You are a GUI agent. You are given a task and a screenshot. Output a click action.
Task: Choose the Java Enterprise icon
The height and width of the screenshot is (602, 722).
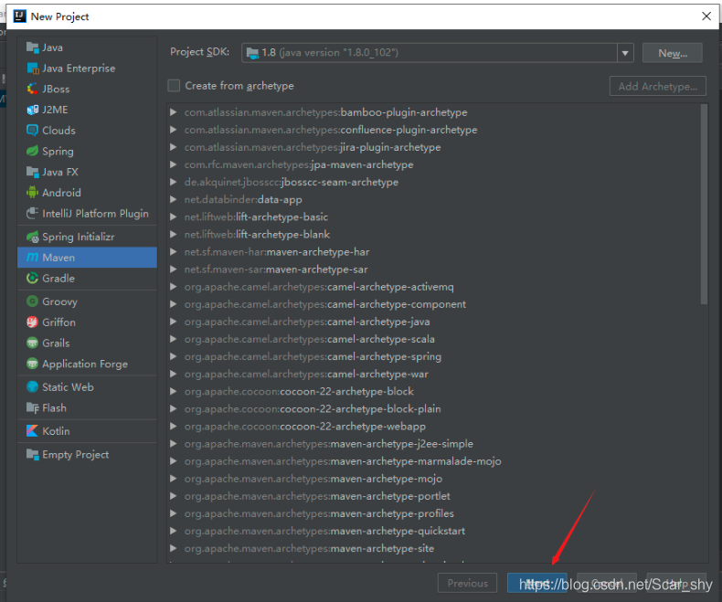click(x=32, y=69)
